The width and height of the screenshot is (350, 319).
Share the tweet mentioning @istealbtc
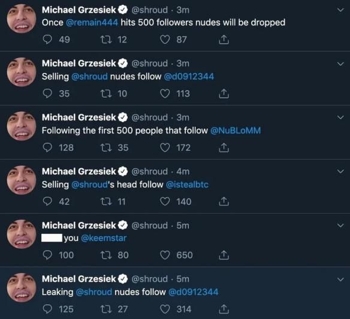(x=224, y=201)
